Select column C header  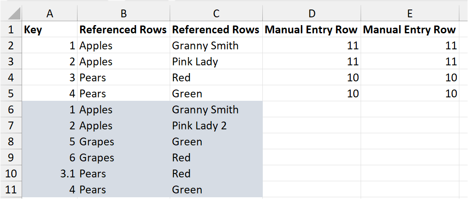pos(216,14)
